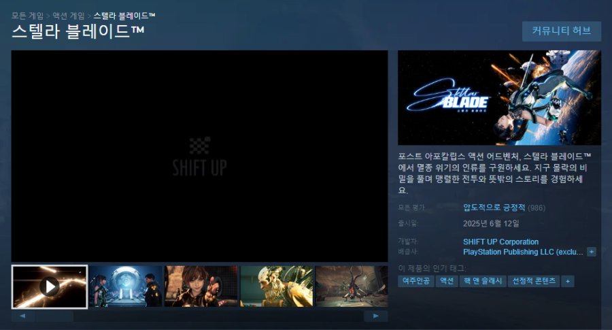Select the monster combat screenshot thumbnail
This screenshot has height=330, width=612.
pyautogui.click(x=352, y=286)
